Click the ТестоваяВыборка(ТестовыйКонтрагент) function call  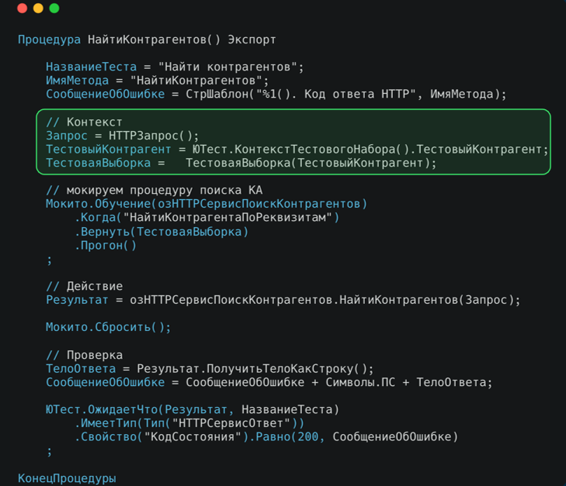coord(308,163)
